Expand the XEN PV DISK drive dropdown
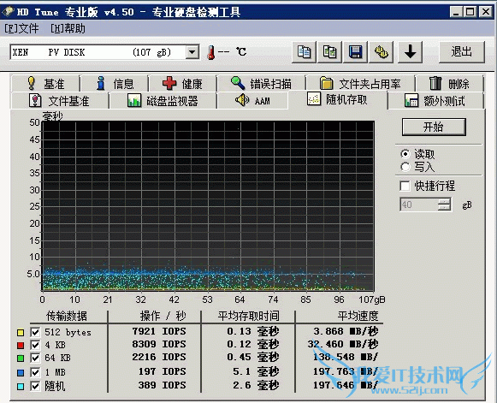This screenshot has height=403, width=497. (192, 52)
